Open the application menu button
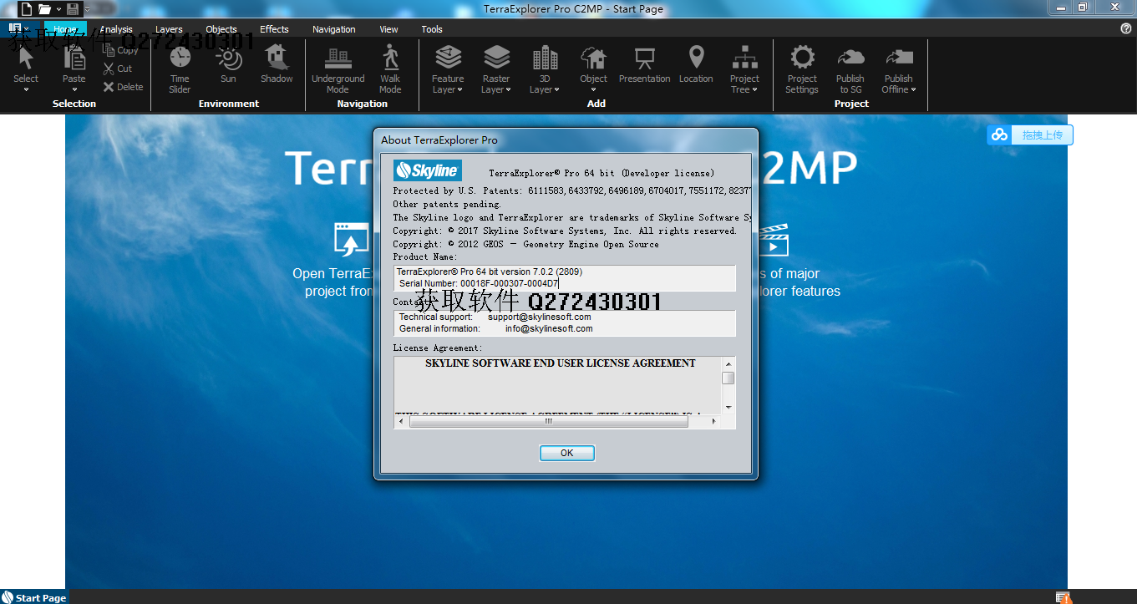Viewport: 1137px width, 604px height. pos(18,28)
